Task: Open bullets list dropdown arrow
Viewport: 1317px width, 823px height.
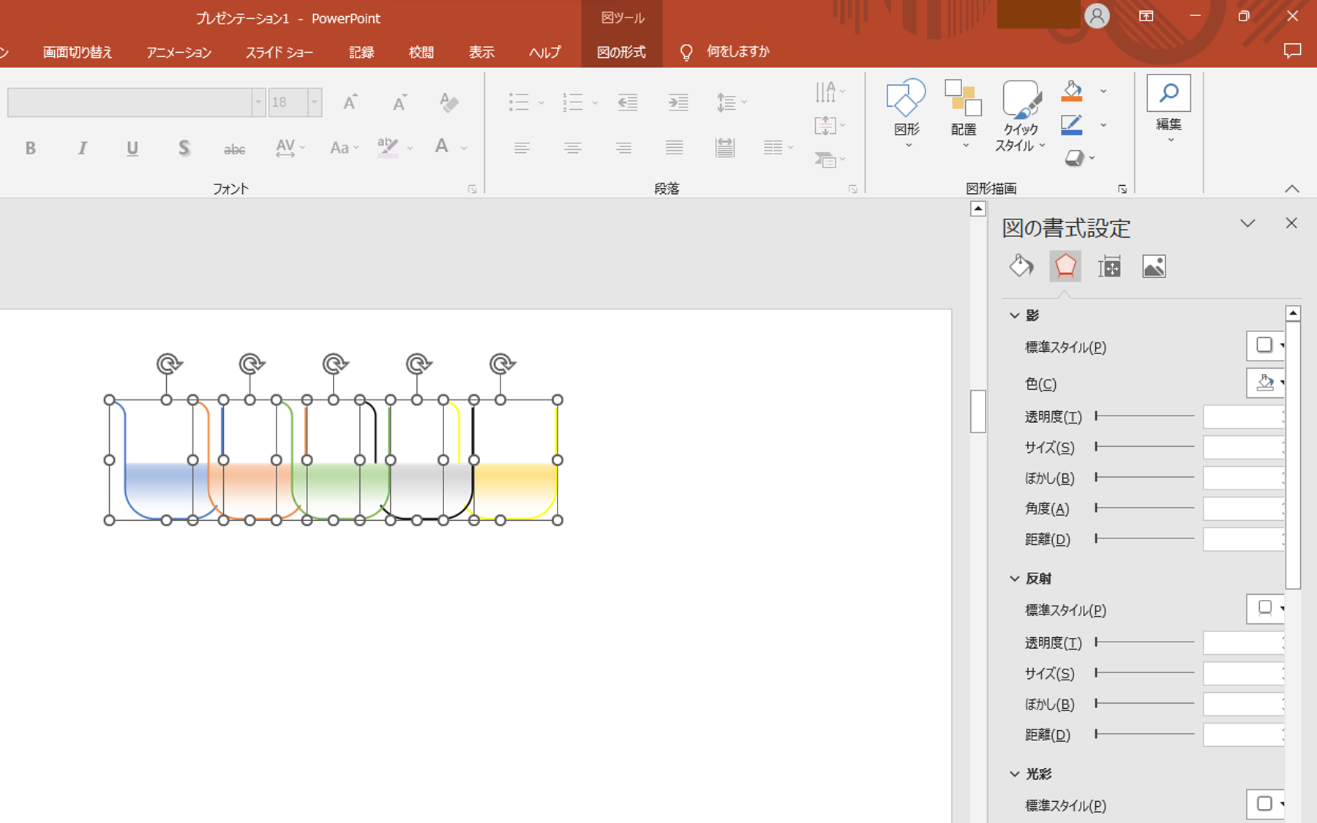Action: click(541, 102)
